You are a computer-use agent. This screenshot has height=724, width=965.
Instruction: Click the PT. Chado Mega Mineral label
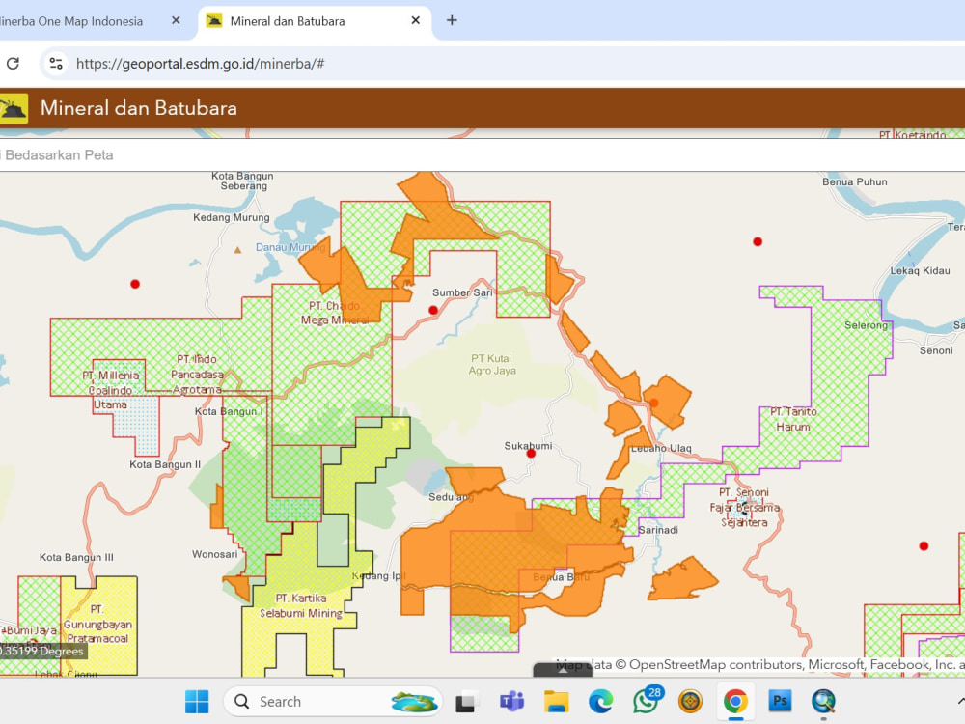coord(334,313)
